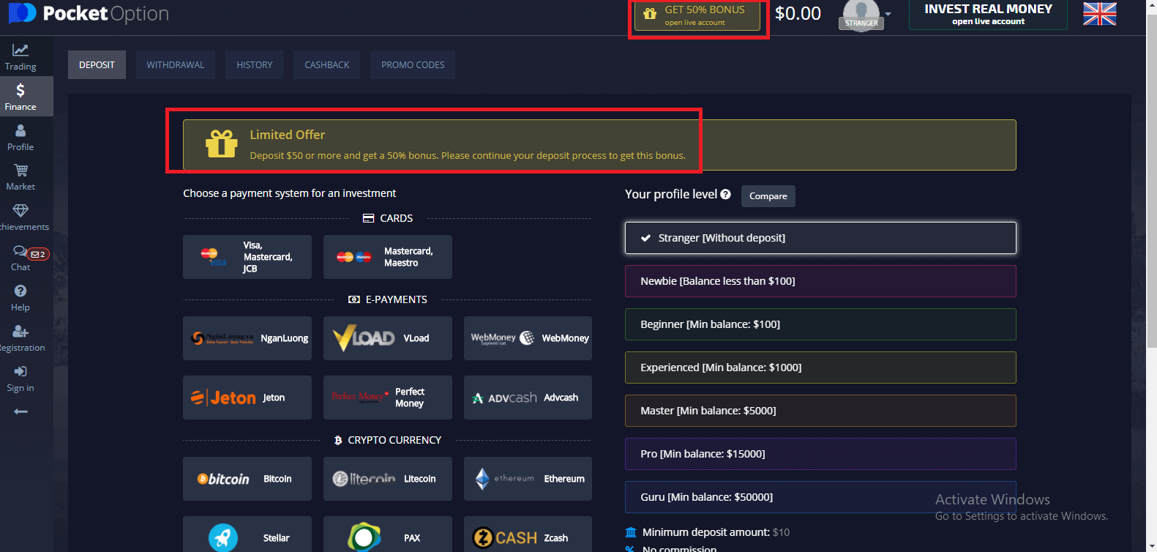Screen dimensions: 1157x552
Task: Choose Guru profile level option
Action: click(820, 497)
